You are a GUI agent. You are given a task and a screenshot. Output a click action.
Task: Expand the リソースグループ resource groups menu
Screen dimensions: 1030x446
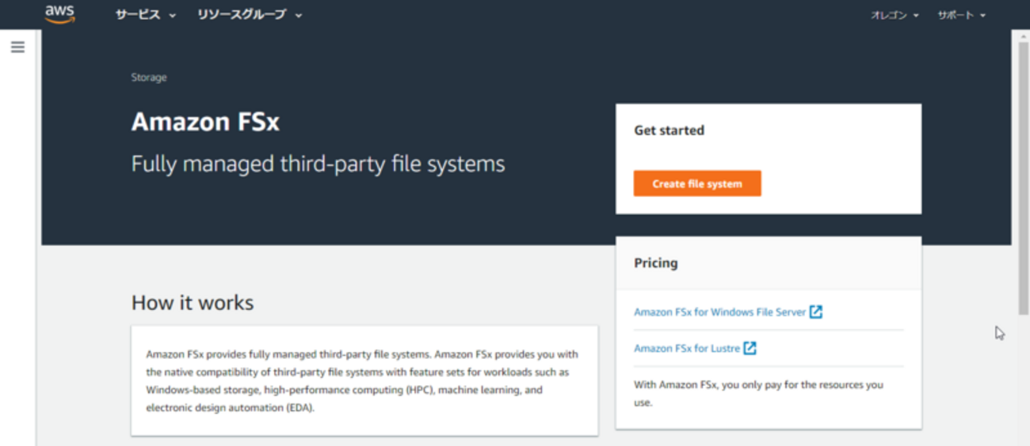click(x=250, y=15)
